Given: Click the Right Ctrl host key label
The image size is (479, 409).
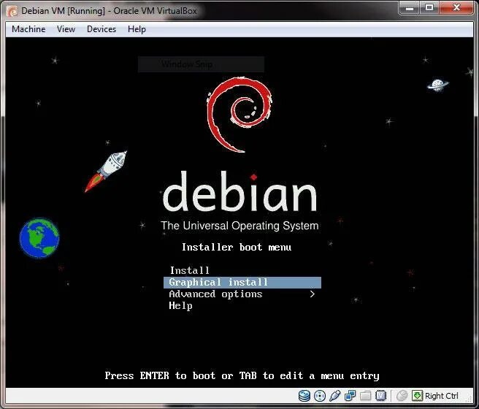Looking at the screenshot, I should (x=442, y=396).
